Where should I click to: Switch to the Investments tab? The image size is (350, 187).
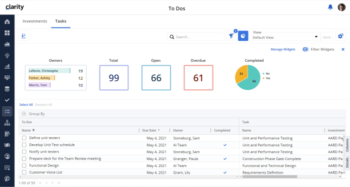click(35, 21)
